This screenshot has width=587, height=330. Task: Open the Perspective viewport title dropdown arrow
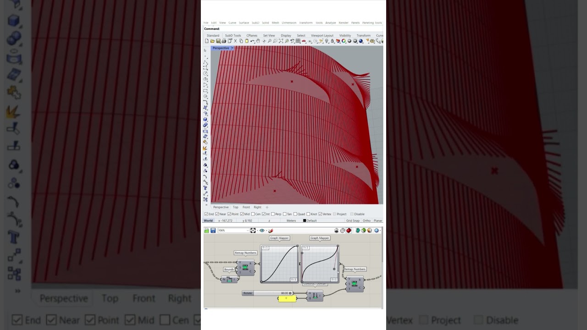(232, 48)
